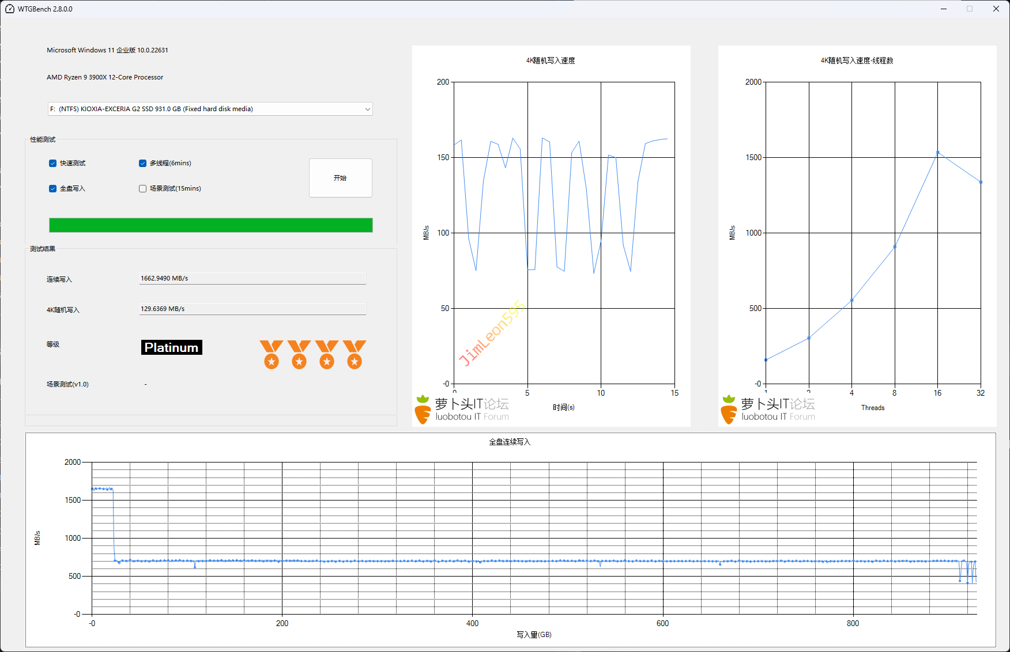This screenshot has width=1010, height=652.
Task: Disable the 全盘写入 checkbox
Action: click(53, 189)
